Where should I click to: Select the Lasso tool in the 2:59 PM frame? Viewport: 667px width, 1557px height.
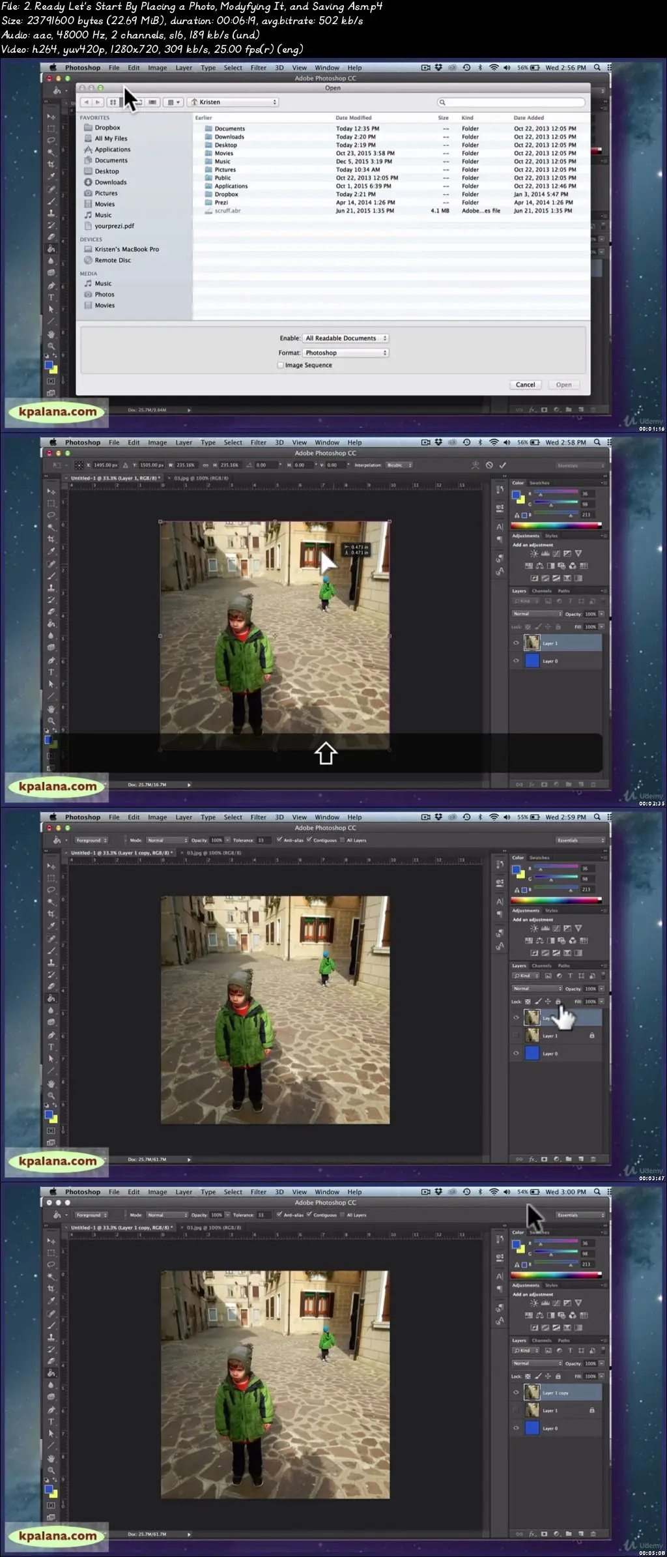(51, 890)
